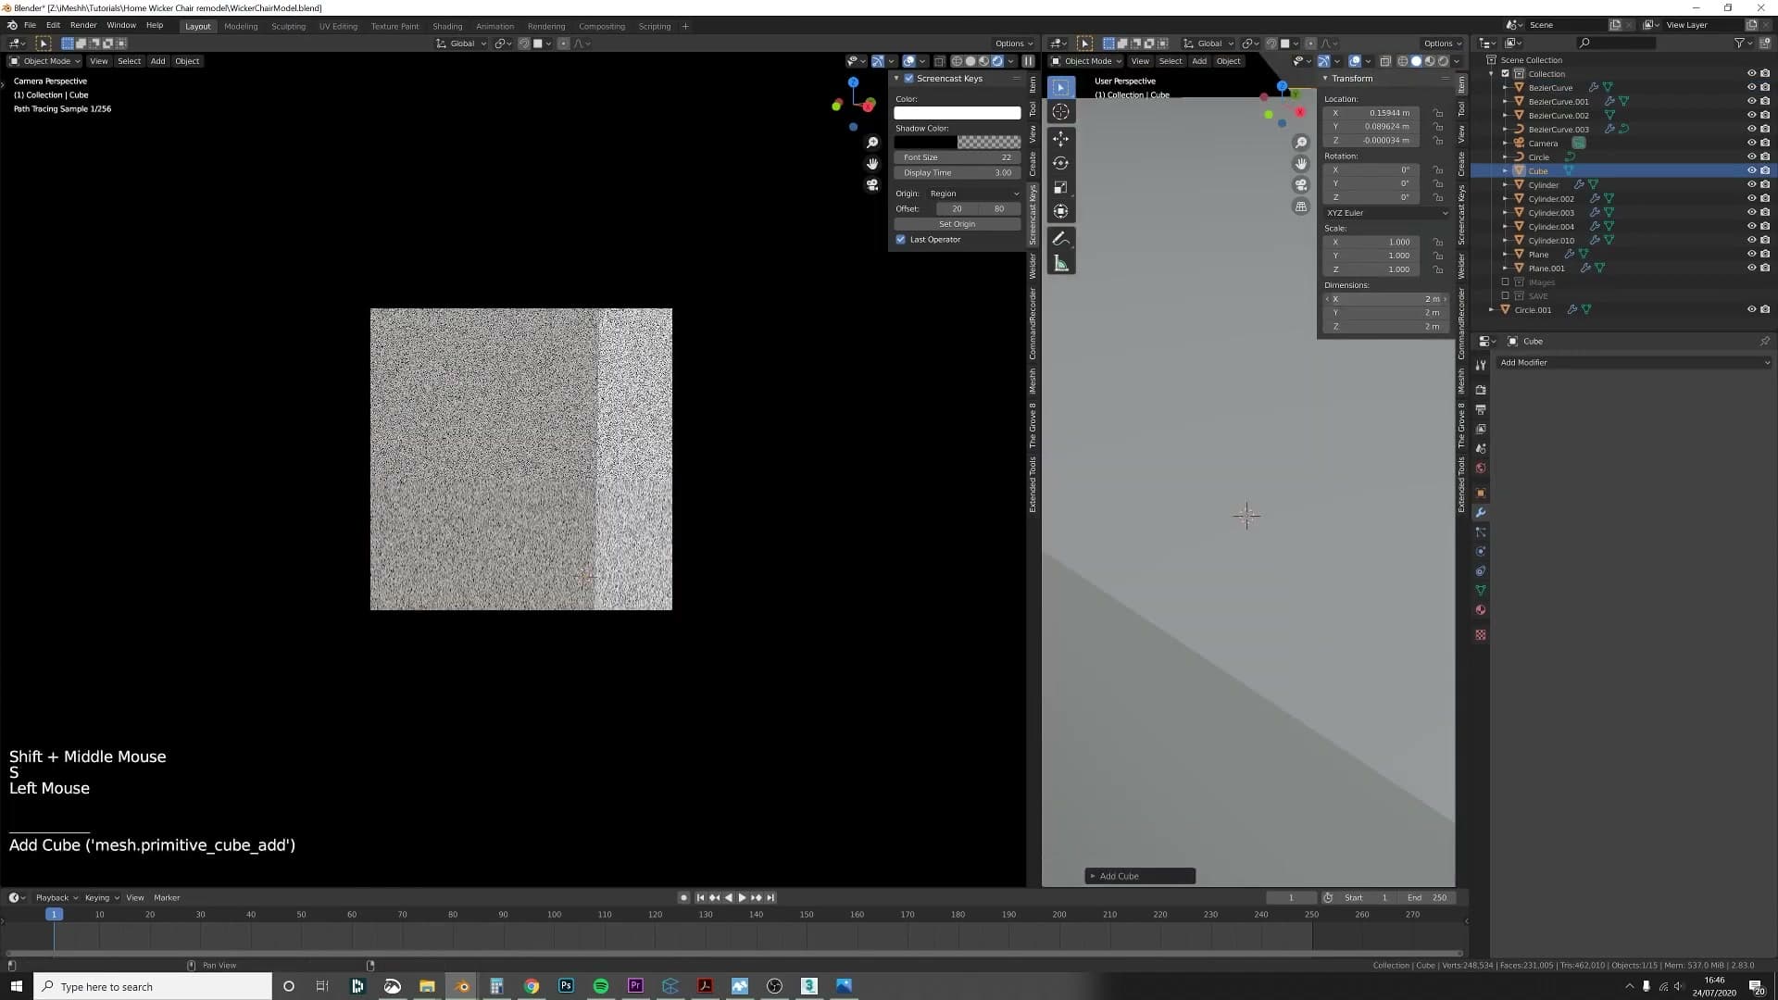This screenshot has width=1778, height=1000.
Task: Open Spotify from the taskbar
Action: pos(601,986)
